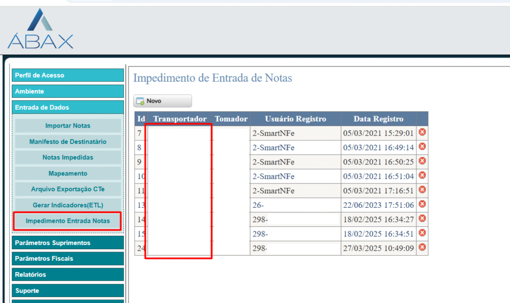Click the Usuário Registro column header

pyautogui.click(x=295, y=119)
